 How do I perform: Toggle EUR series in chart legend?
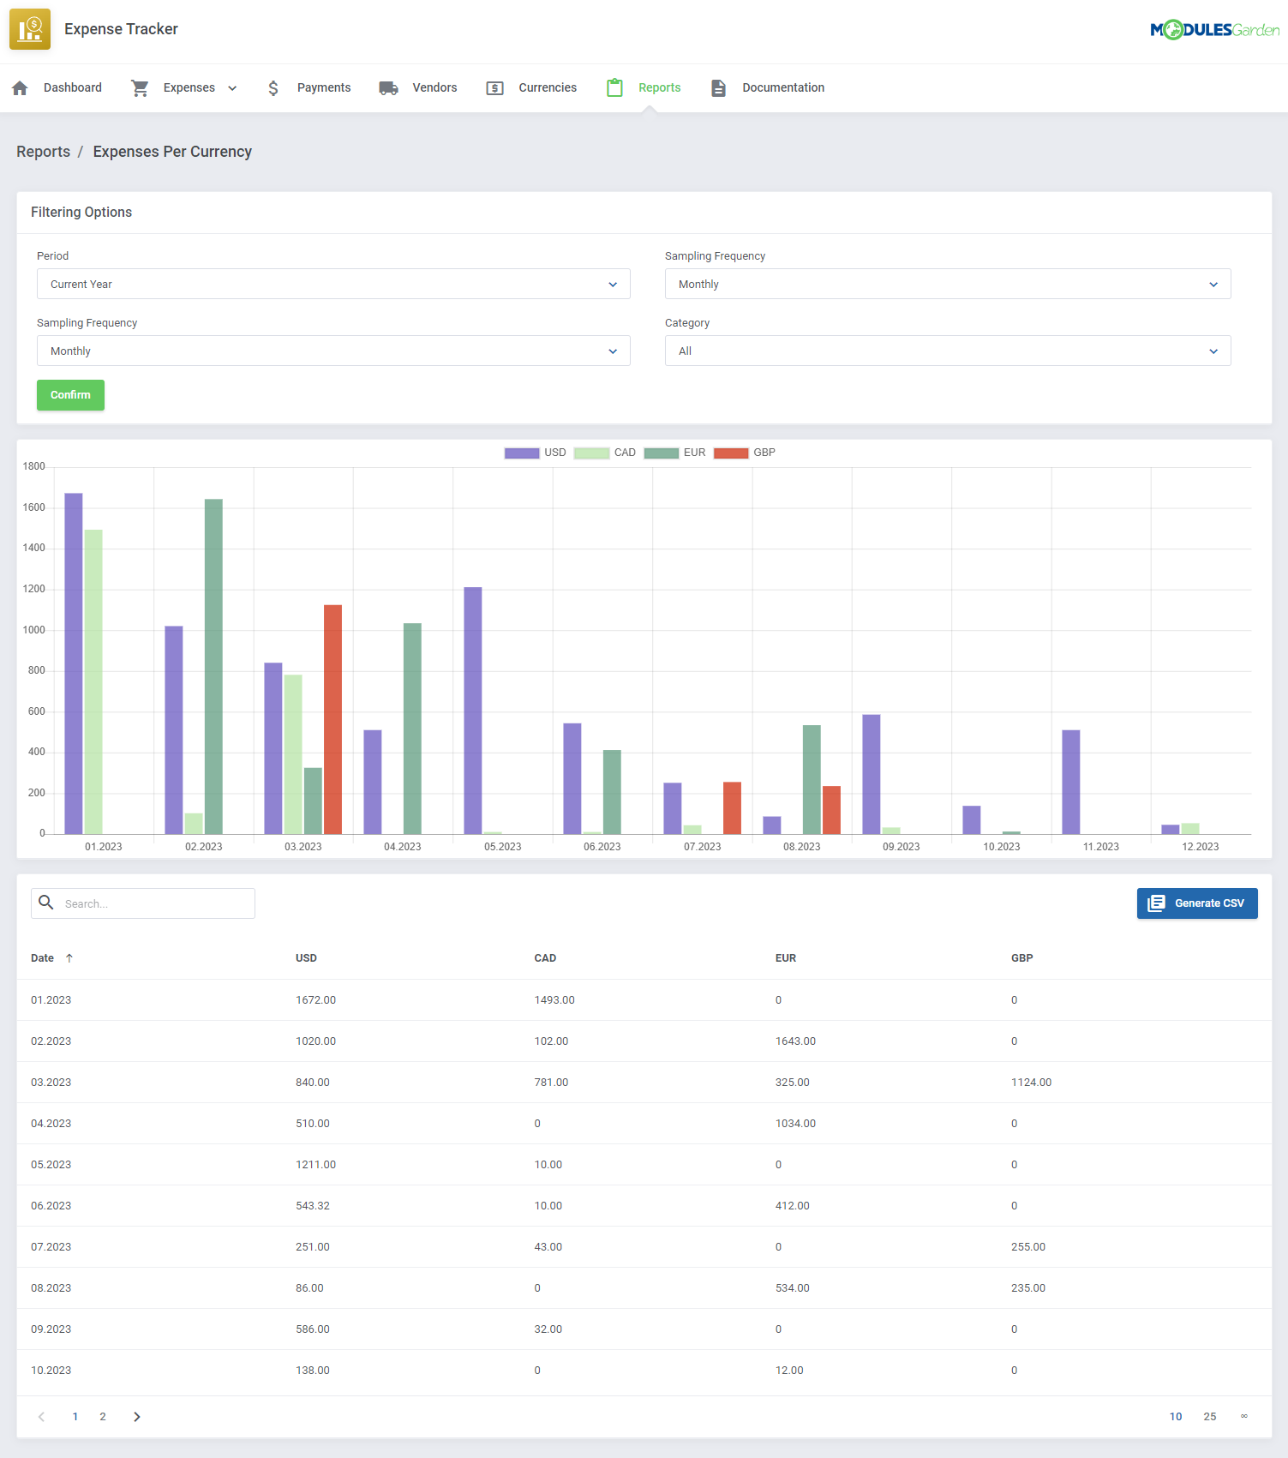pos(674,453)
